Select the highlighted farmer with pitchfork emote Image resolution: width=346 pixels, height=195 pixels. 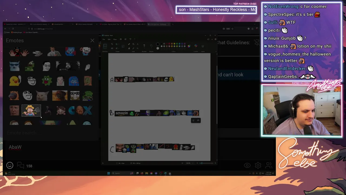click(31, 110)
